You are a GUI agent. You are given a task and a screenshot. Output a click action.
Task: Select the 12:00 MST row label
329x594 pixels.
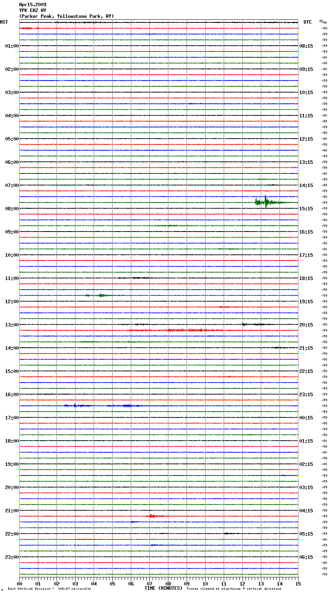pos(12,302)
